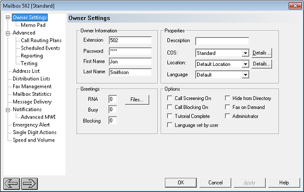
Task: Toggle Call Blocking On checkbox
Action: click(170, 107)
